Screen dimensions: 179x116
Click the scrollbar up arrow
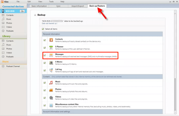pyautogui.click(x=175, y=12)
